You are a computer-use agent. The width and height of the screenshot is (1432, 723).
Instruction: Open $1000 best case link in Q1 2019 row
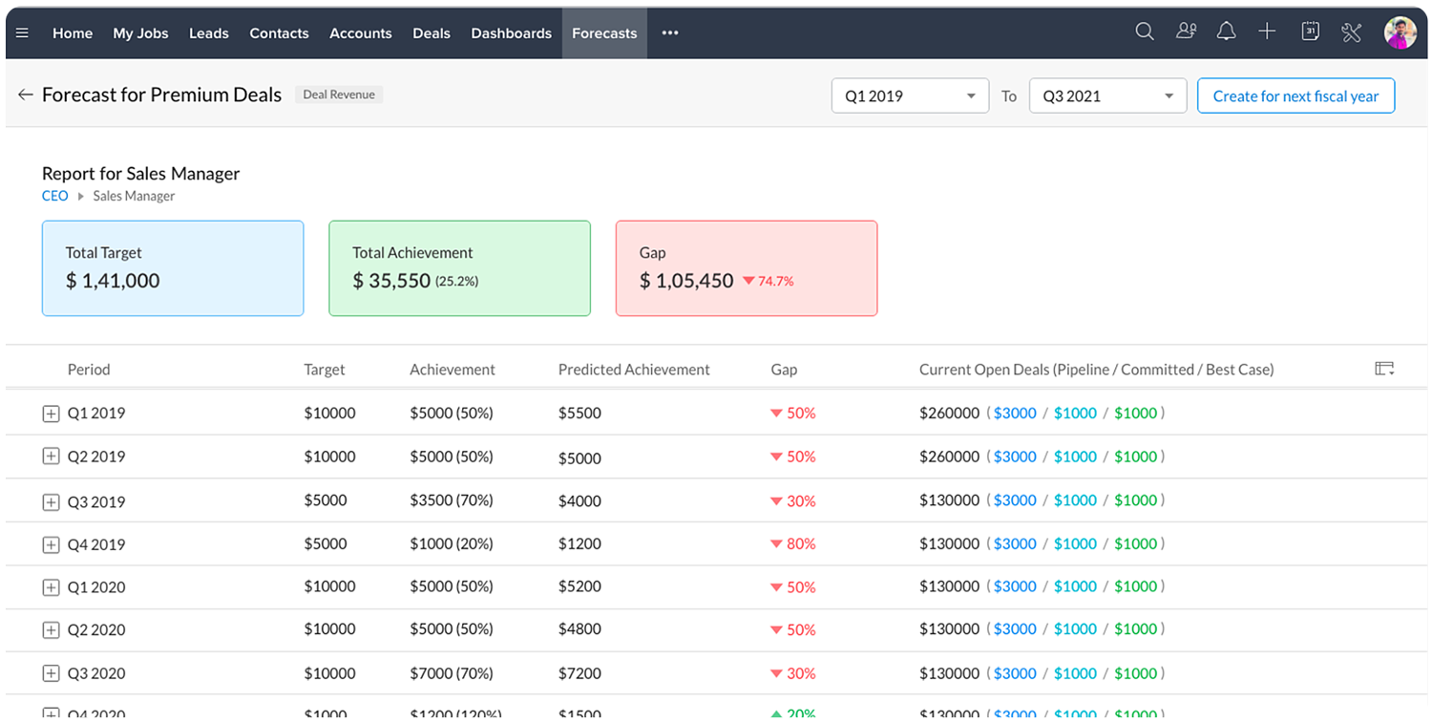tap(1136, 414)
